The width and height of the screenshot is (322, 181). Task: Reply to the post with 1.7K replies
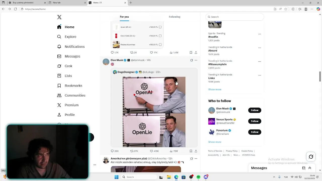coord(115,53)
